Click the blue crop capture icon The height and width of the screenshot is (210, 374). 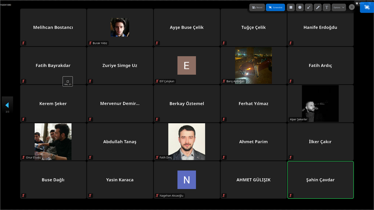(x=367, y=7)
